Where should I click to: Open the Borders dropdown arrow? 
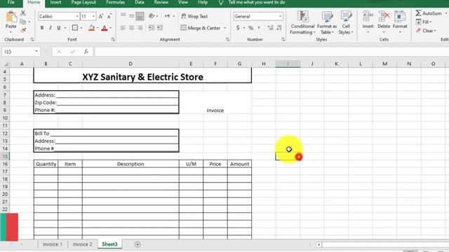(81, 28)
